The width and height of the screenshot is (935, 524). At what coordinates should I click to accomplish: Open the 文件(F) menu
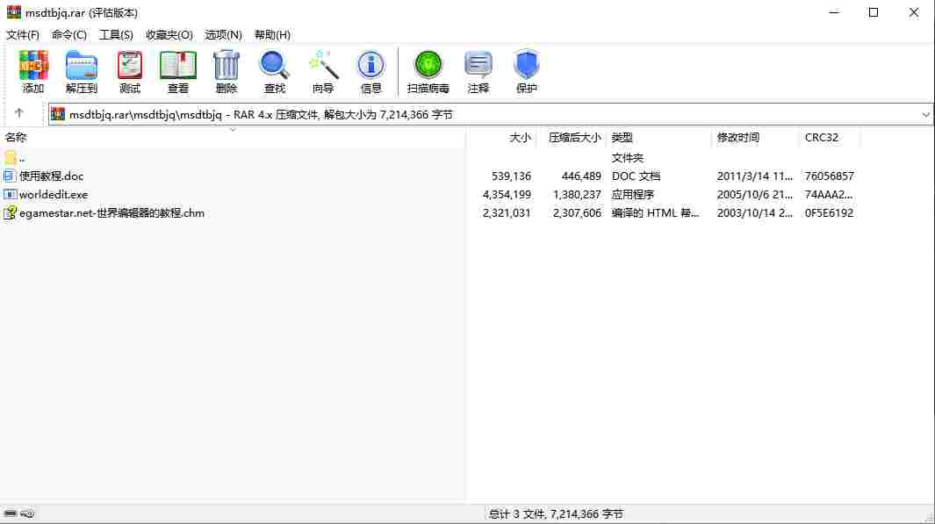(x=23, y=34)
